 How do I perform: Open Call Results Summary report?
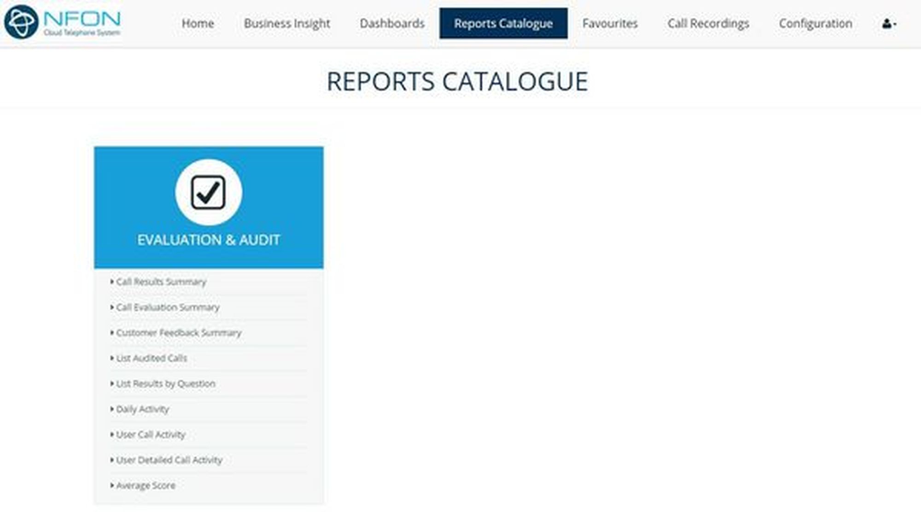(x=161, y=282)
